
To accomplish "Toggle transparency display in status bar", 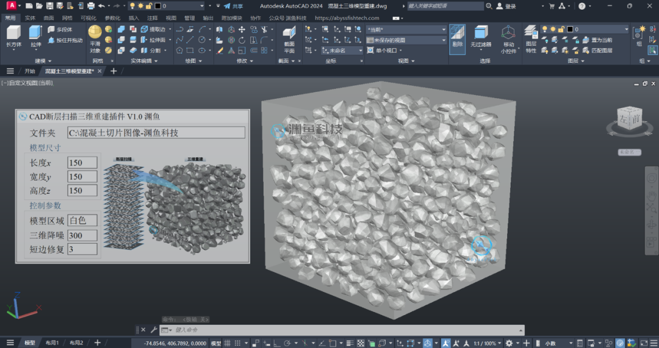I will [361, 343].
